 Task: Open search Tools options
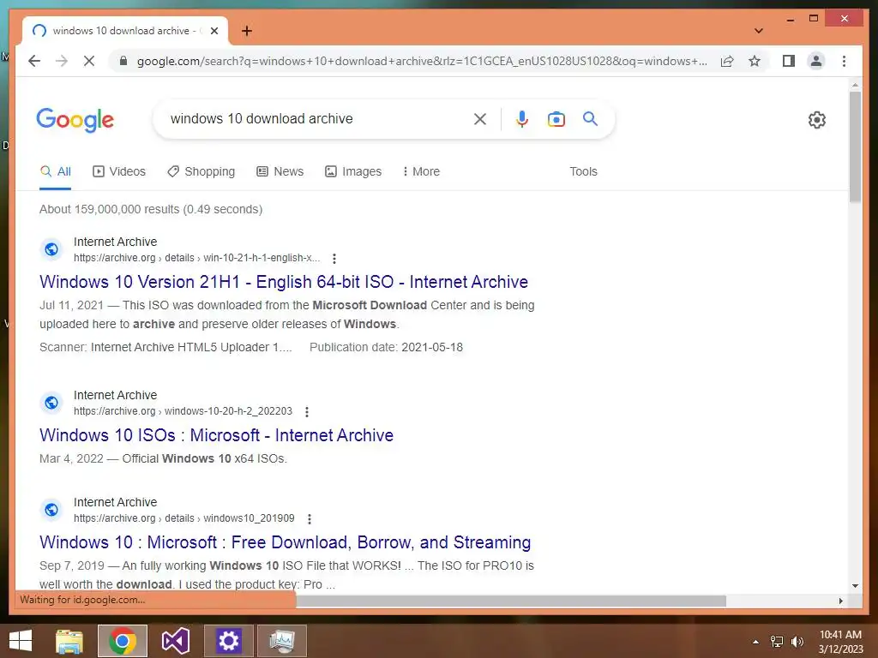583,171
